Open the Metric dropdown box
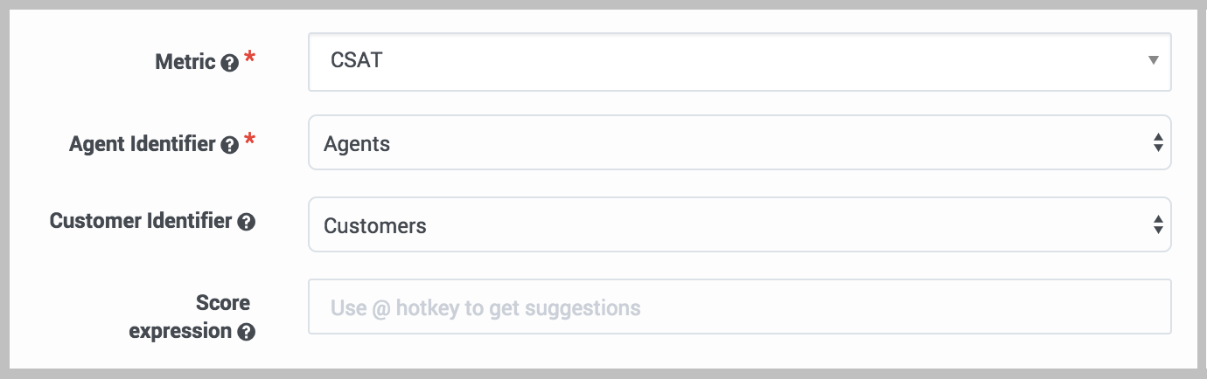This screenshot has height=379, width=1207. coord(739,61)
